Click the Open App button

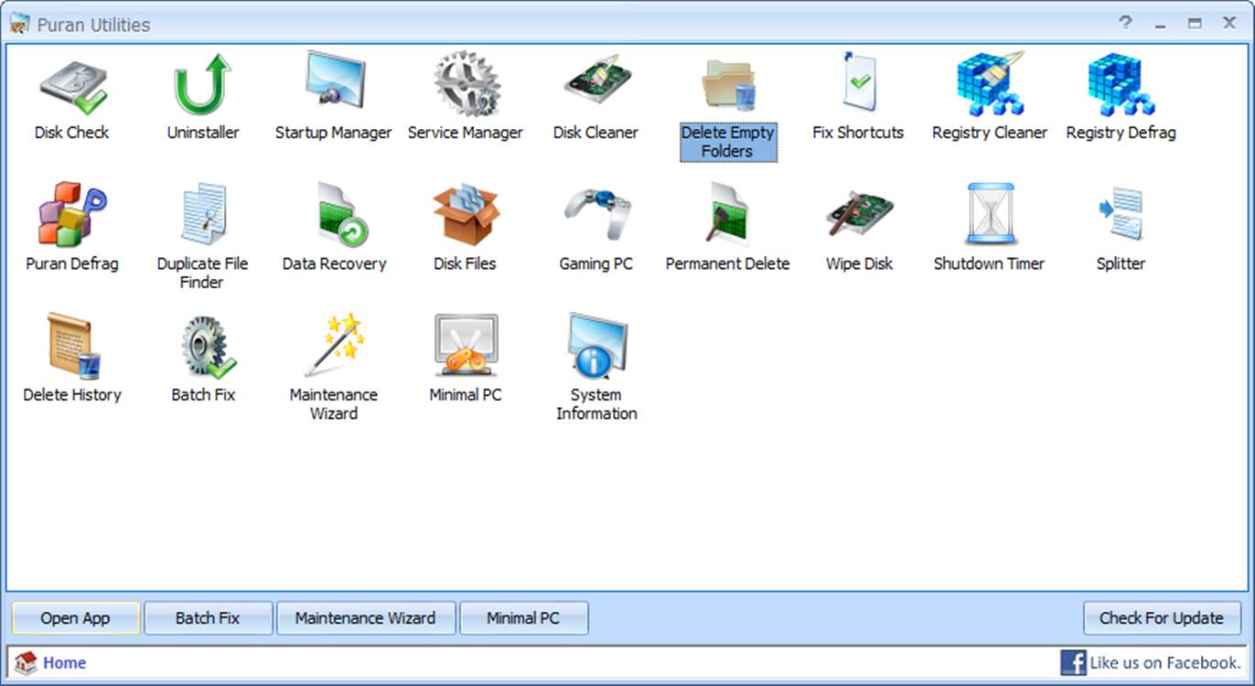pyautogui.click(x=76, y=618)
